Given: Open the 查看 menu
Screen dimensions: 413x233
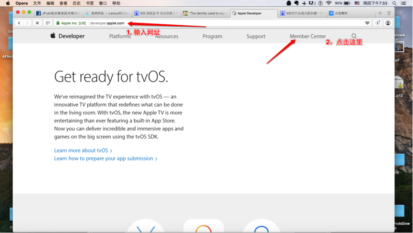Looking at the screenshot, I should (63, 3).
